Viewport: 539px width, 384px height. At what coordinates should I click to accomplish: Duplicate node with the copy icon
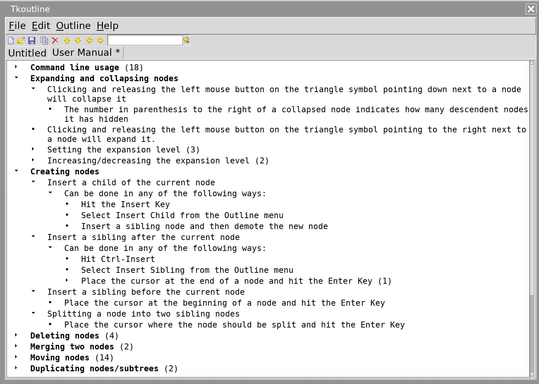(x=44, y=41)
